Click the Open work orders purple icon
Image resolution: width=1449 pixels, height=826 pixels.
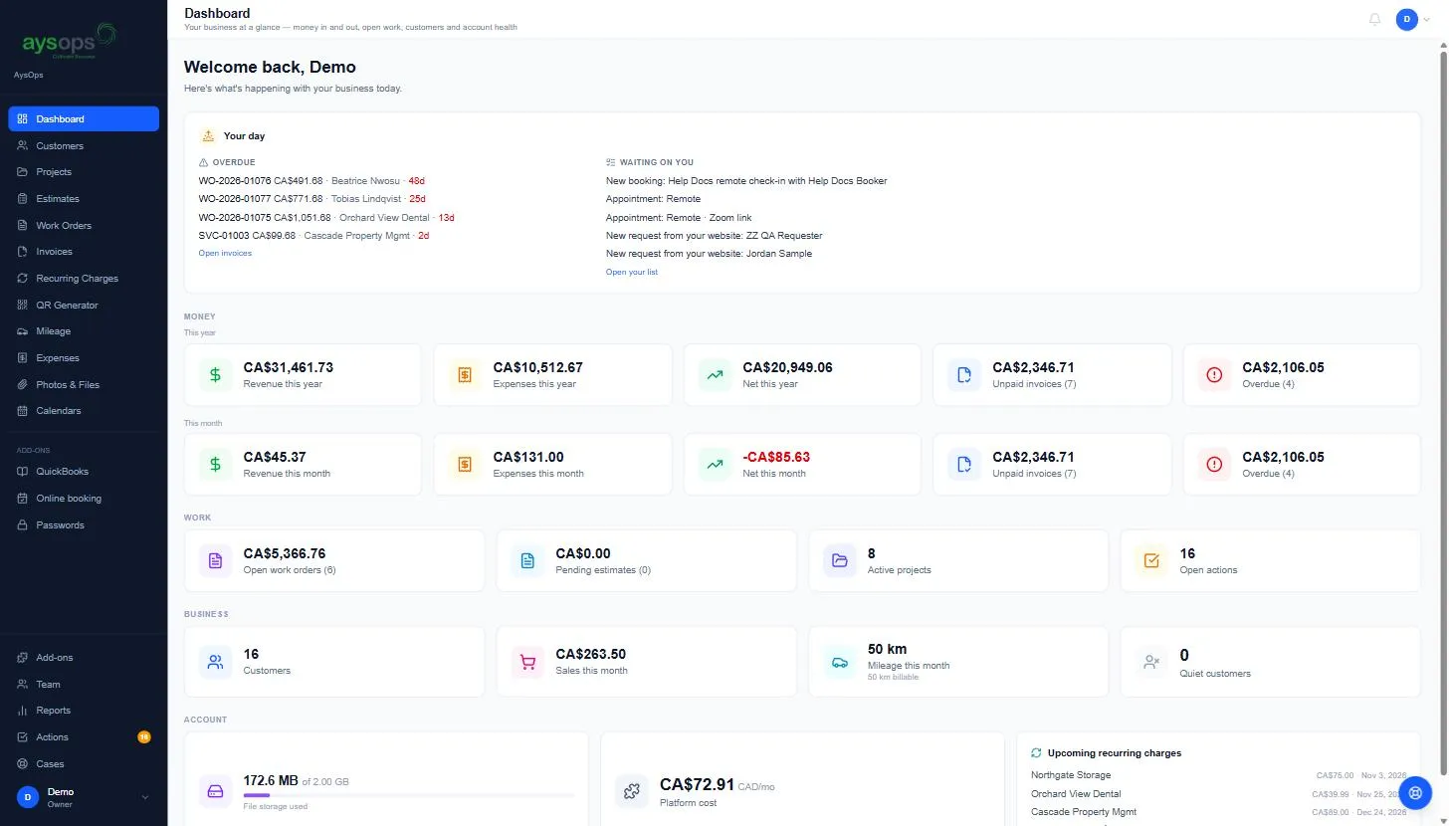215,561
